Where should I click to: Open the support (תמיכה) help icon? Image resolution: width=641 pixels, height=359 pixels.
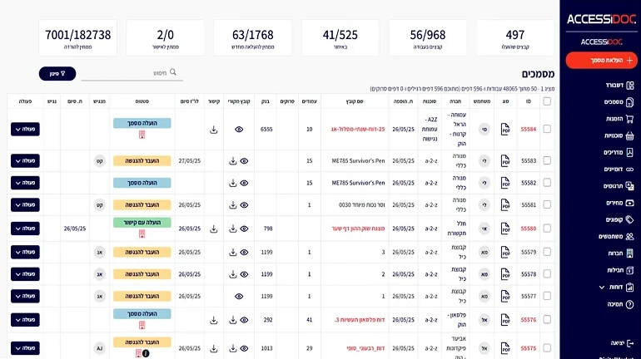click(629, 304)
